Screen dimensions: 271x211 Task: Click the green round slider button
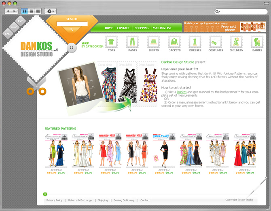[45, 194]
